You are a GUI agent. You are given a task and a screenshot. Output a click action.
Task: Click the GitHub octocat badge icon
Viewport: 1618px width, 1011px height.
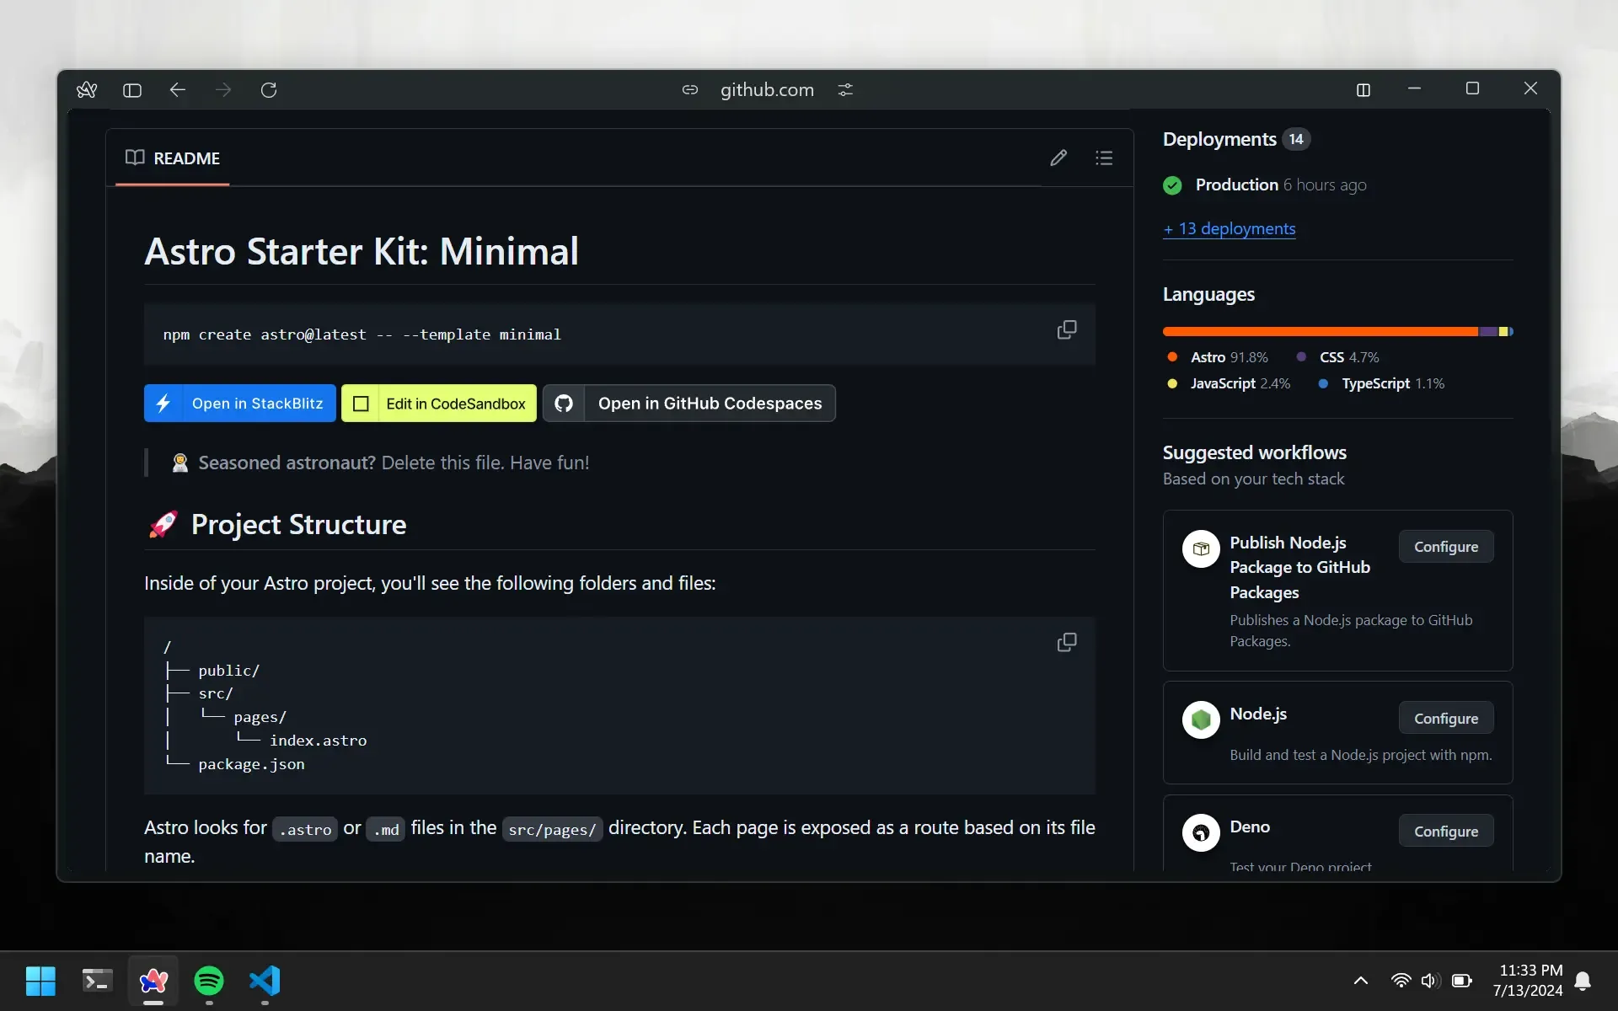tap(564, 404)
